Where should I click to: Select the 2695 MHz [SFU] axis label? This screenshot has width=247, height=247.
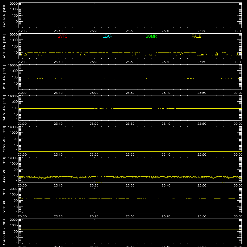(4, 139)
